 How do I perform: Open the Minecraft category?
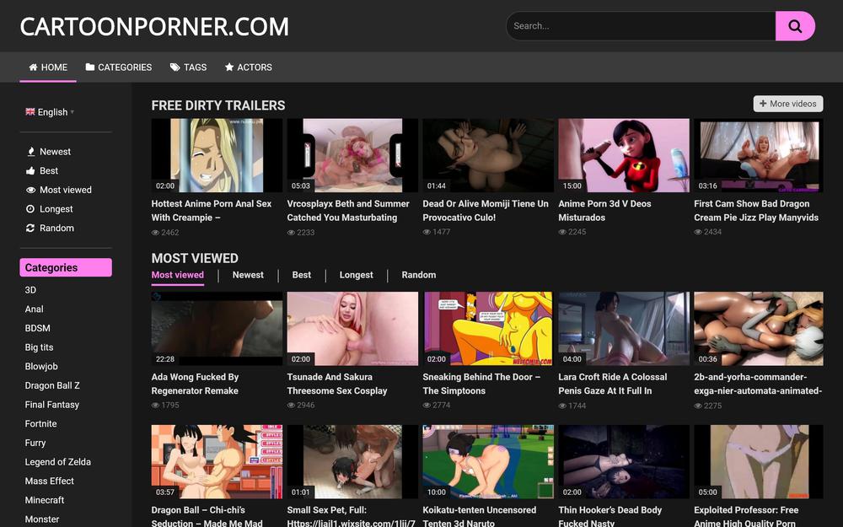[x=45, y=500]
